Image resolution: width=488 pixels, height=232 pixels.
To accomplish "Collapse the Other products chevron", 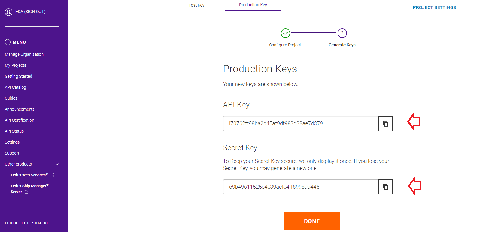I will pyautogui.click(x=57, y=164).
